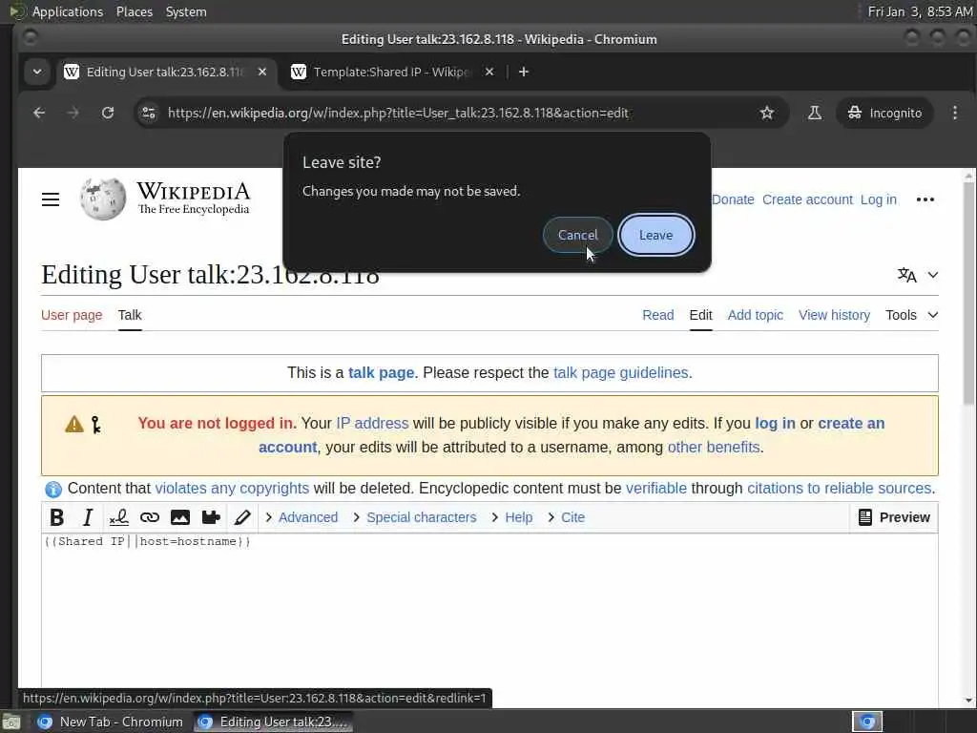The width and height of the screenshot is (977, 733).
Task: Open the Tools dropdown menu
Action: 911,315
